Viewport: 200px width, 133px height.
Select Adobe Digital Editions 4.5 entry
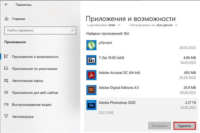click(x=141, y=90)
